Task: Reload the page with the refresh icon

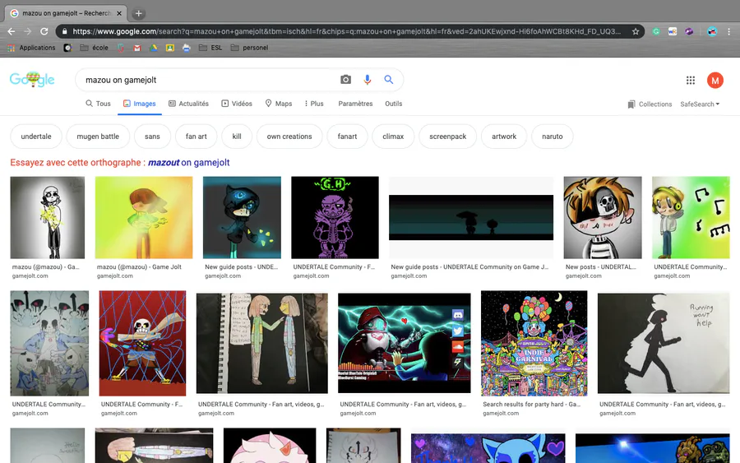Action: 44,31
